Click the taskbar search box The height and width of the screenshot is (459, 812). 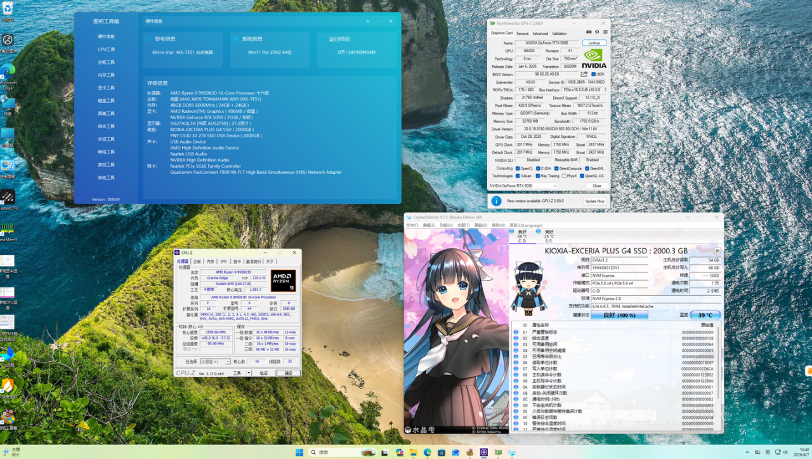(343, 452)
